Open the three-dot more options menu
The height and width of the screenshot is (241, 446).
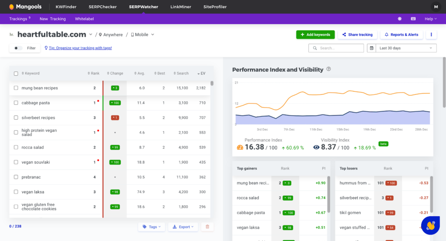(431, 35)
